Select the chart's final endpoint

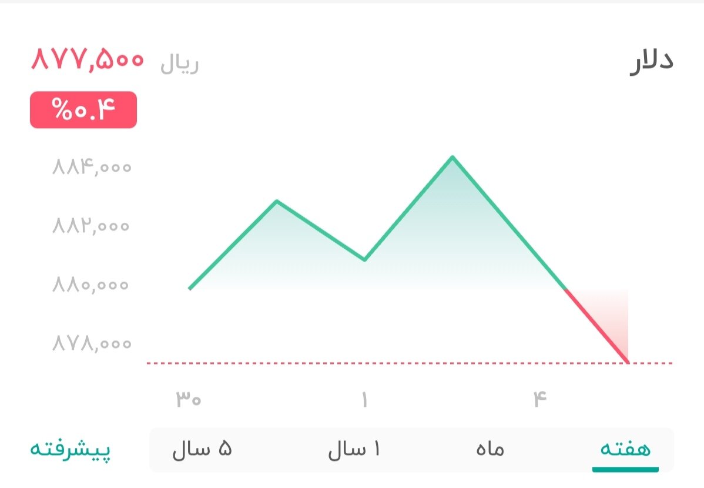[628, 361]
